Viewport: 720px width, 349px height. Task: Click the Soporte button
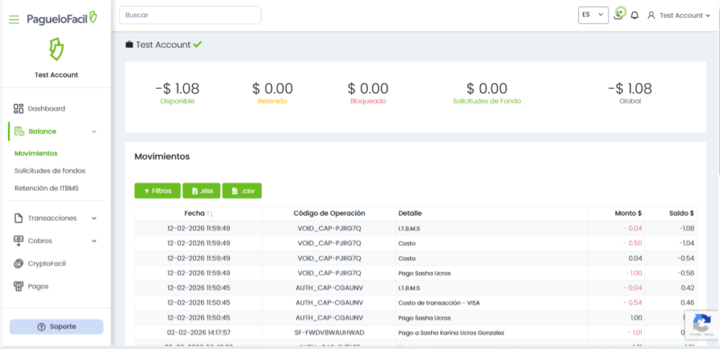(x=56, y=326)
